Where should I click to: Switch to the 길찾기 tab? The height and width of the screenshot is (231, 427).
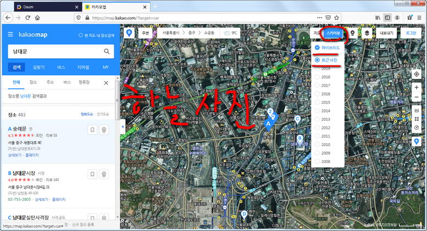click(x=38, y=67)
